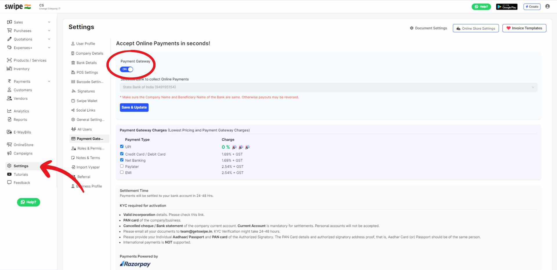Click the Invoice Templates button
557x270 pixels.
click(x=524, y=28)
